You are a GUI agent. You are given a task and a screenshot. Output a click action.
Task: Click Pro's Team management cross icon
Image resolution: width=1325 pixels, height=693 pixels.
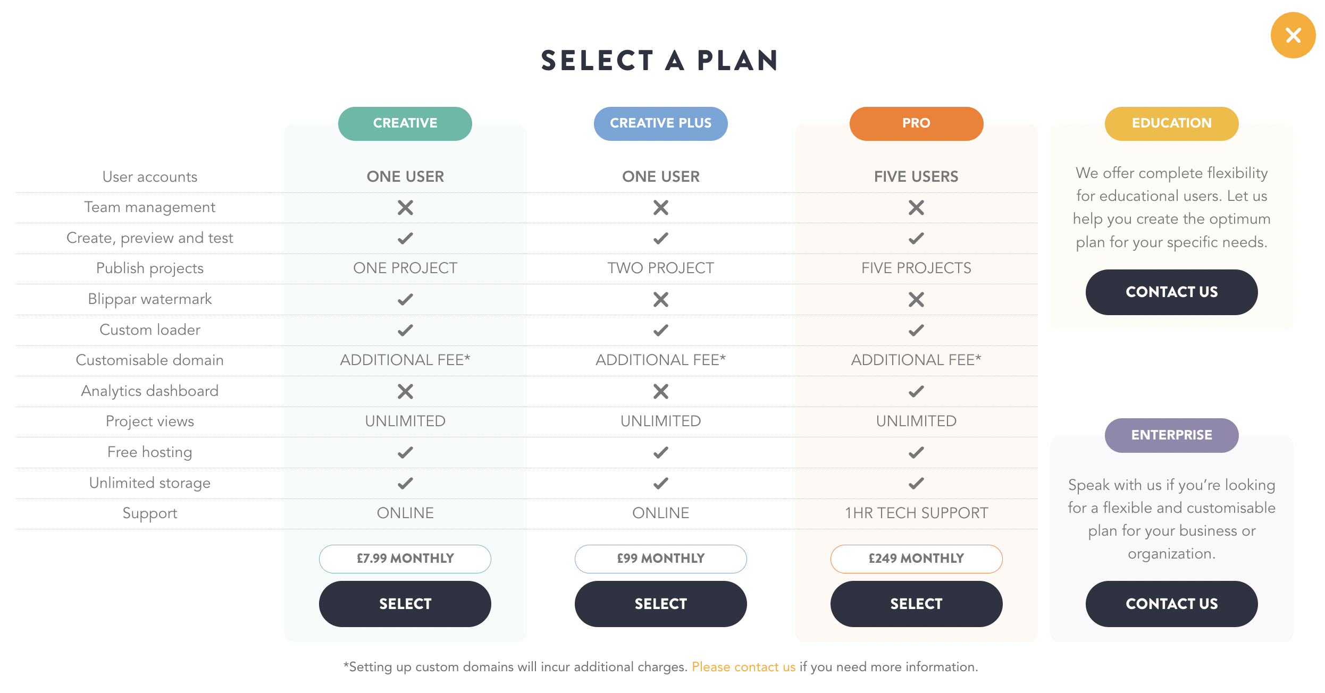click(916, 207)
